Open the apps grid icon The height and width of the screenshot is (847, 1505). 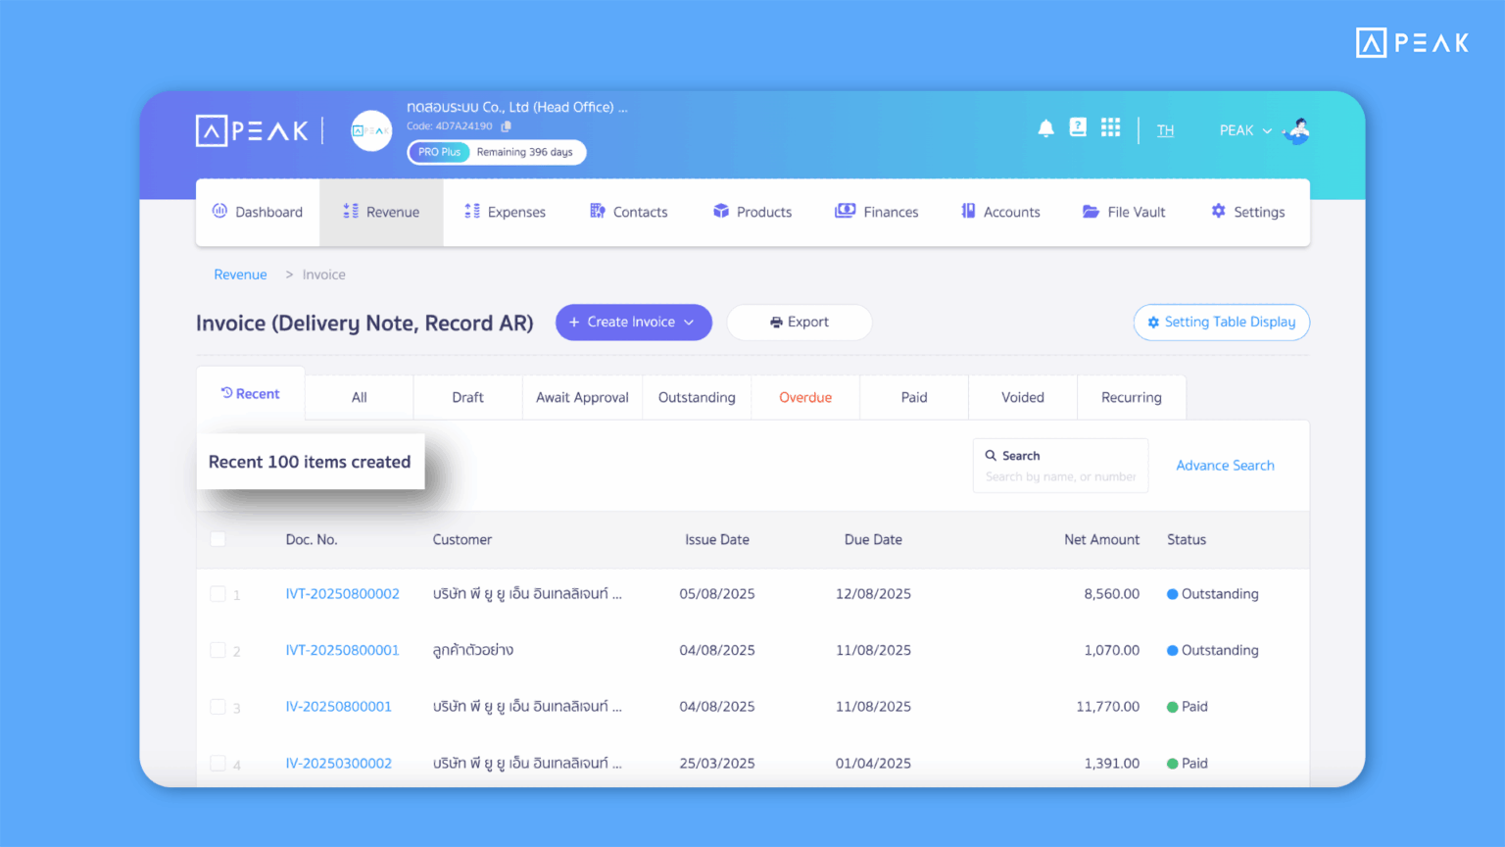1110,127
